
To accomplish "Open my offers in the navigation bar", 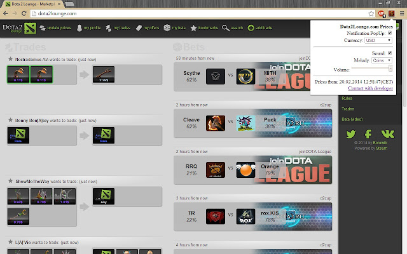I will [148, 28].
